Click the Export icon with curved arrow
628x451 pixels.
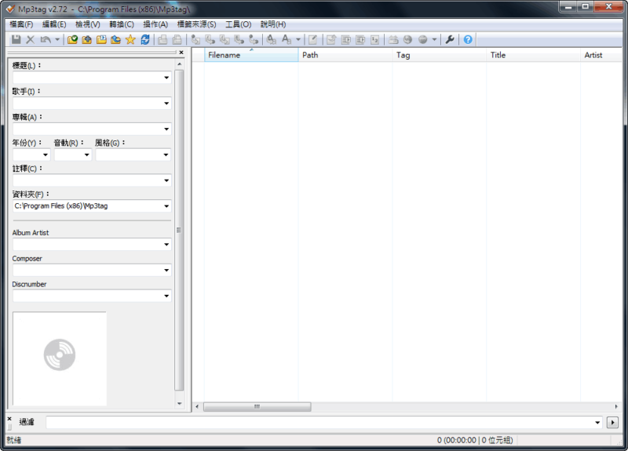331,40
